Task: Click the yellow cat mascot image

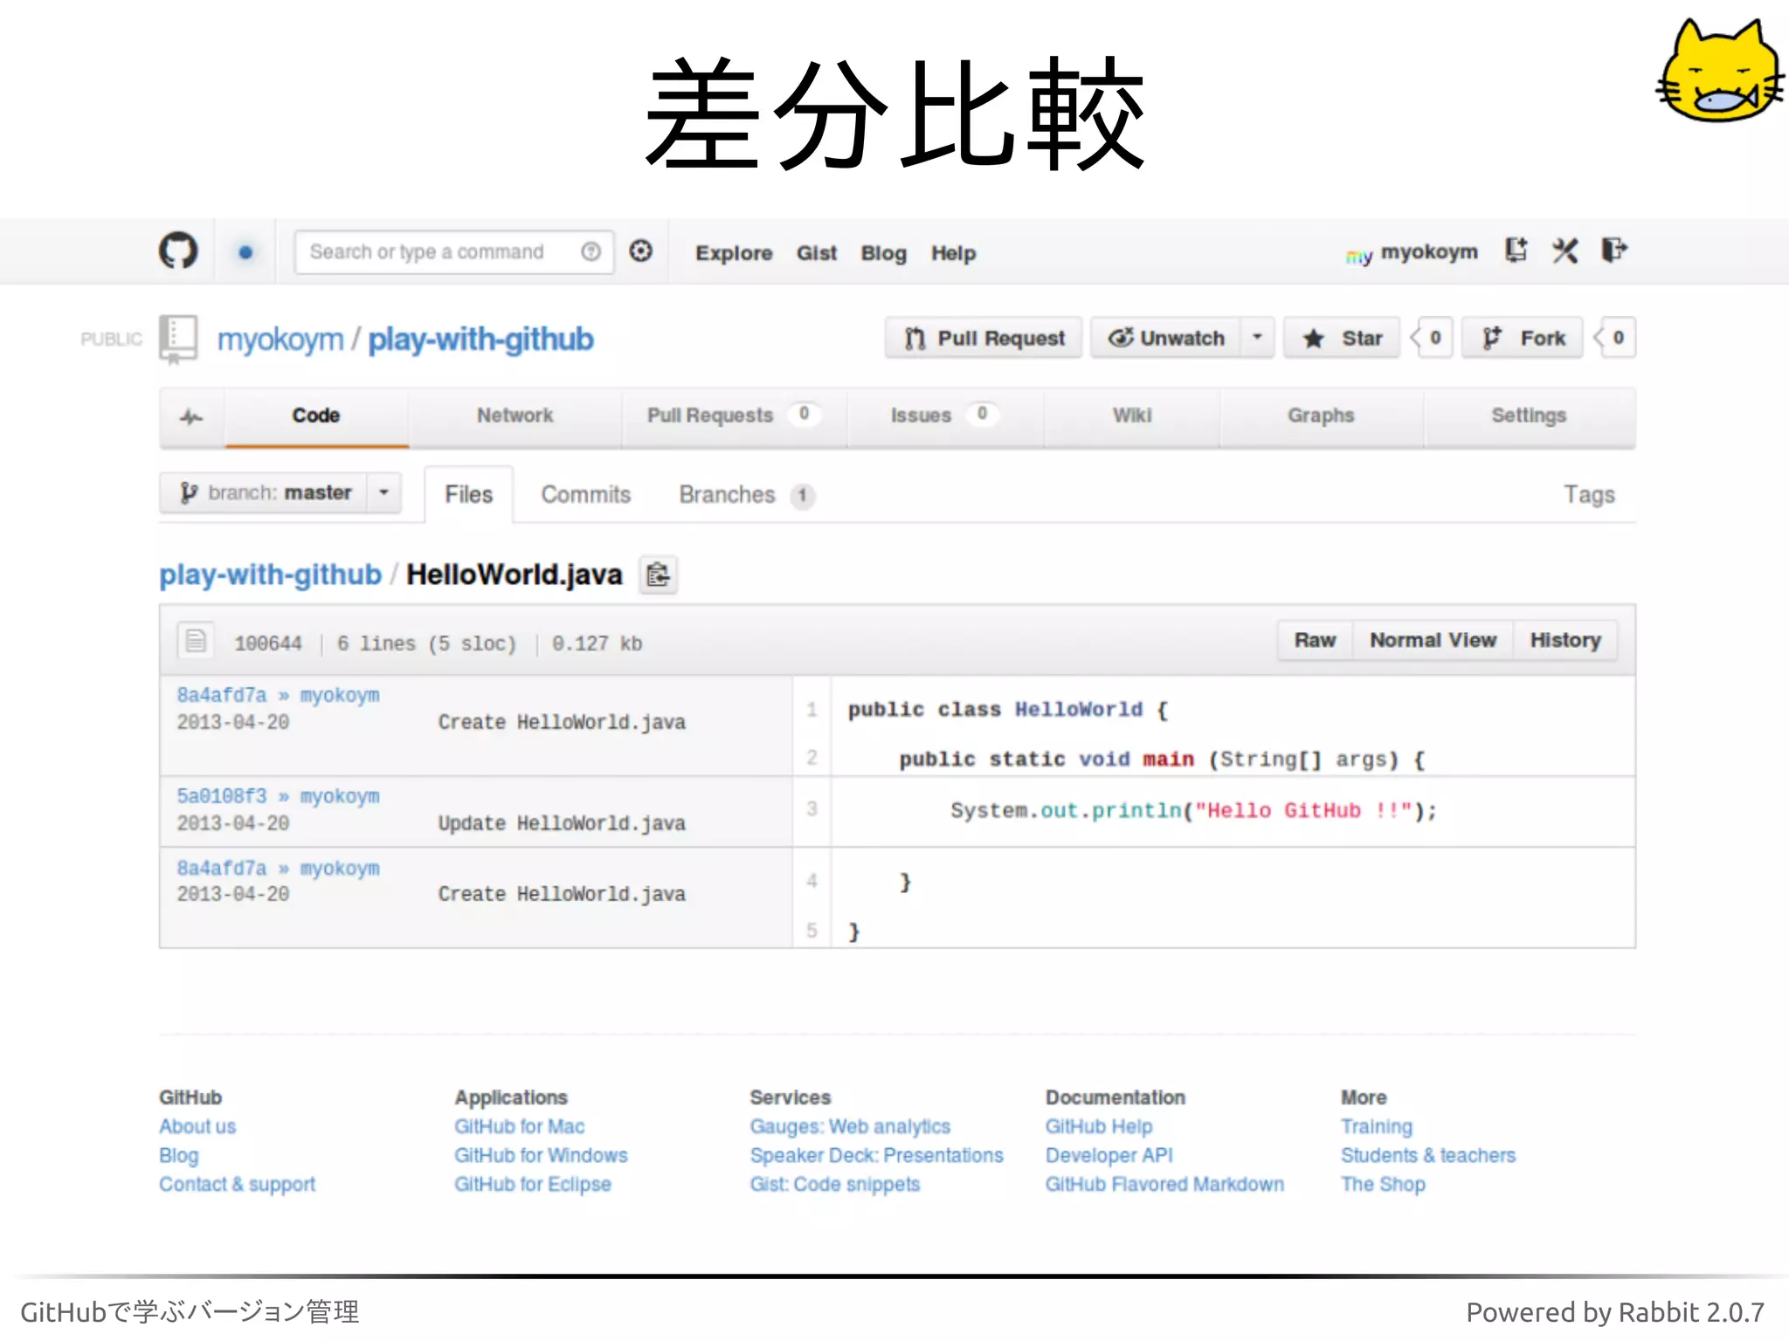Action: click(x=1718, y=72)
